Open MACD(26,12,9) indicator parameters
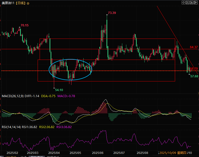The image size is (199, 157). pyautogui.click(x=12, y=96)
